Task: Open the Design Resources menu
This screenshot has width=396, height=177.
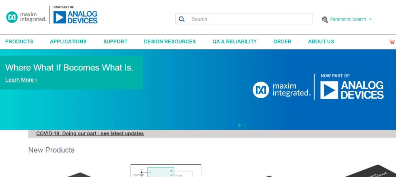Action: (x=169, y=42)
